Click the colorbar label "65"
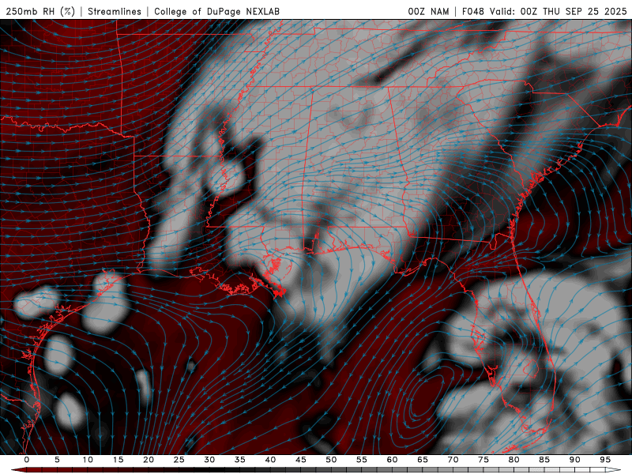Image resolution: width=632 pixels, height=474 pixels. pos(423,460)
